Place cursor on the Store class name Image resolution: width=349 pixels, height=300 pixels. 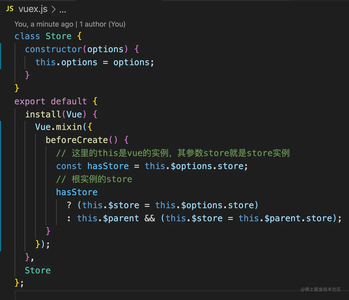[x=58, y=36]
